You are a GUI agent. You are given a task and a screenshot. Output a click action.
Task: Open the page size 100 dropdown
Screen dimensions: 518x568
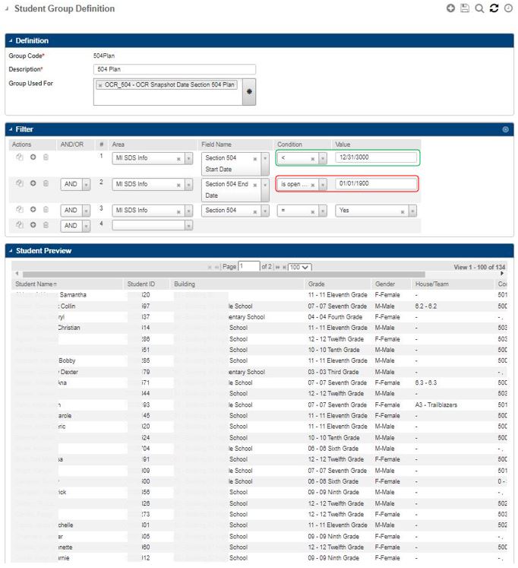tap(300, 268)
